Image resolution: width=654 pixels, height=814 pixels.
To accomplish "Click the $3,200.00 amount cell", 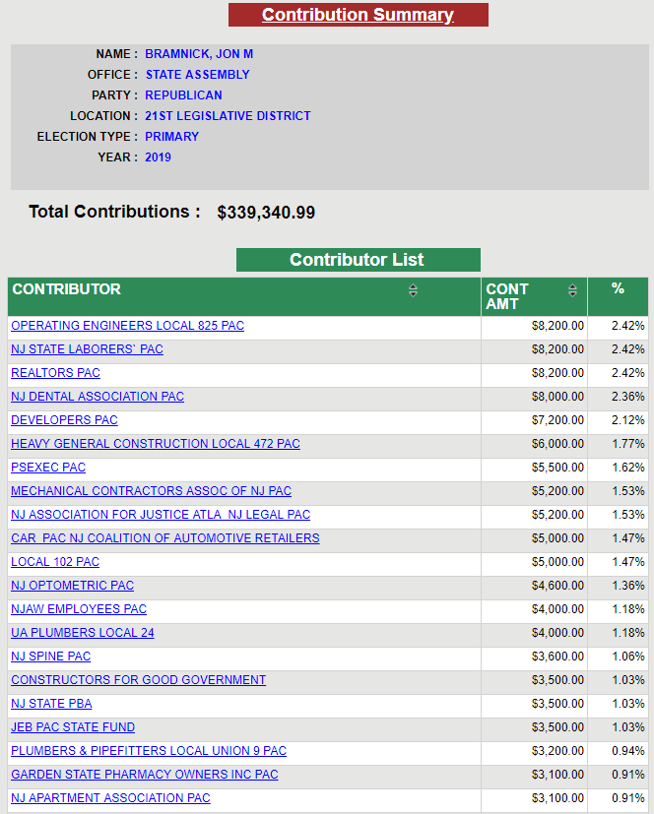I will (x=534, y=751).
